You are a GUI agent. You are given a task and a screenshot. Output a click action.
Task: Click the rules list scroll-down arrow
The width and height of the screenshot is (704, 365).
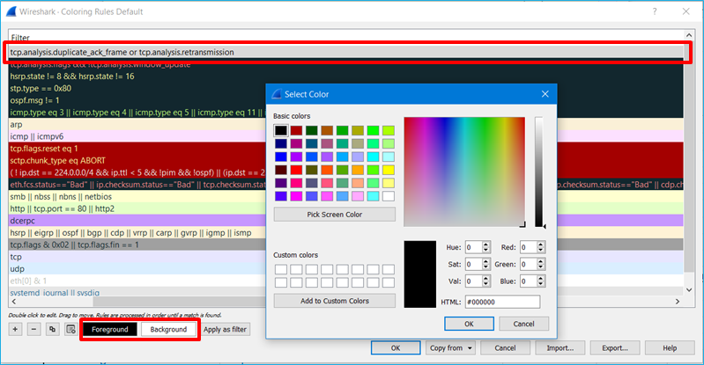tap(689, 290)
